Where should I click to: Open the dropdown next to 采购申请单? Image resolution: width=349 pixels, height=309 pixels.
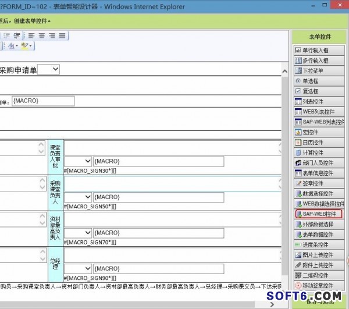[48, 69]
